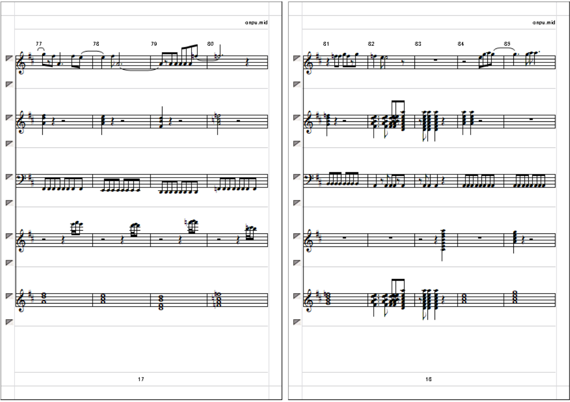570x402 pixels.
Task: Click the anpu.mid header on page 17
Action: click(256, 22)
